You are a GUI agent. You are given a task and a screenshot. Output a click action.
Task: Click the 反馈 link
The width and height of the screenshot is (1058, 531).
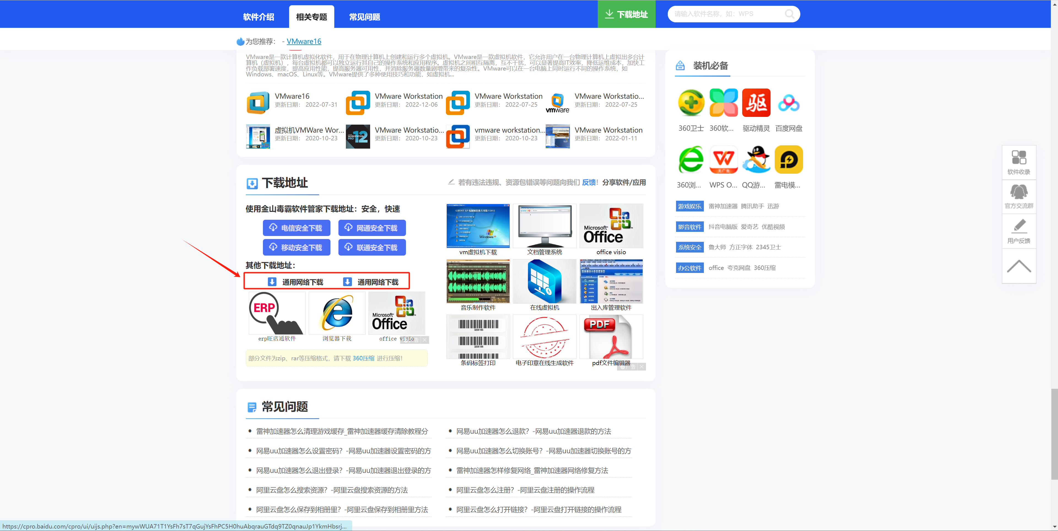coord(589,183)
